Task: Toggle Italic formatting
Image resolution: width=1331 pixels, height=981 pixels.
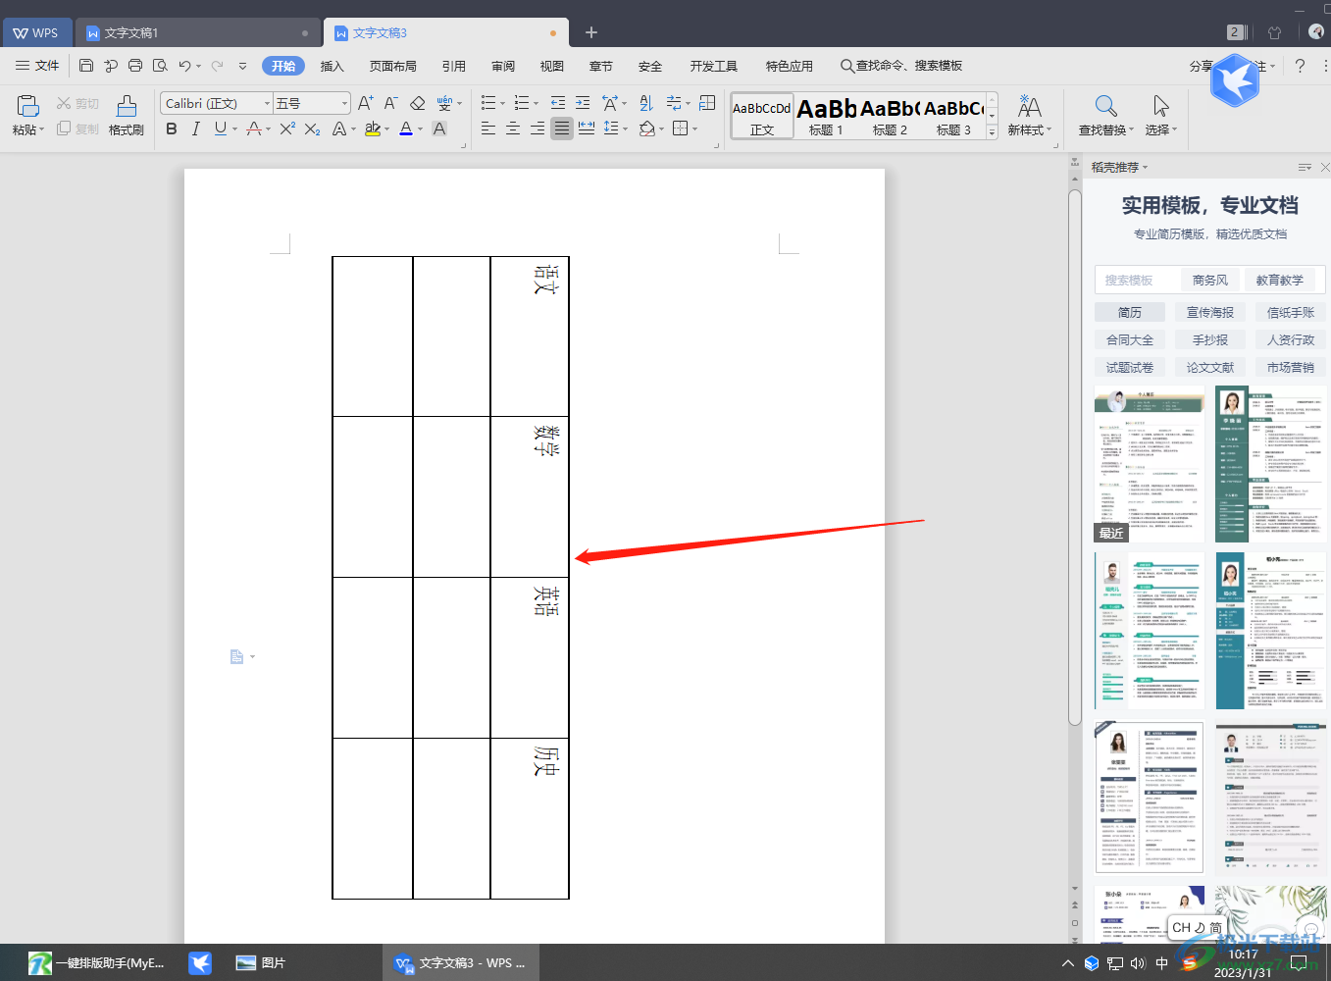Action: coord(195,129)
